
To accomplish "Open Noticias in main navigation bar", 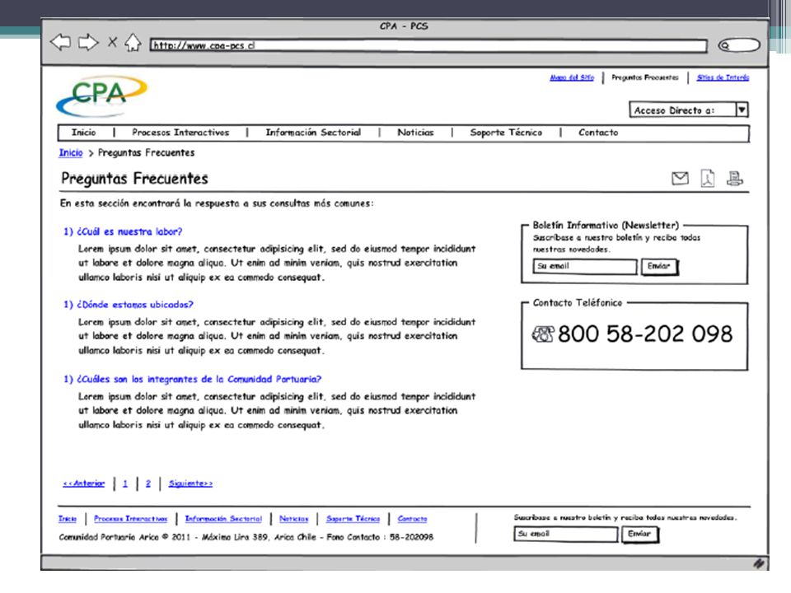I will point(415,133).
